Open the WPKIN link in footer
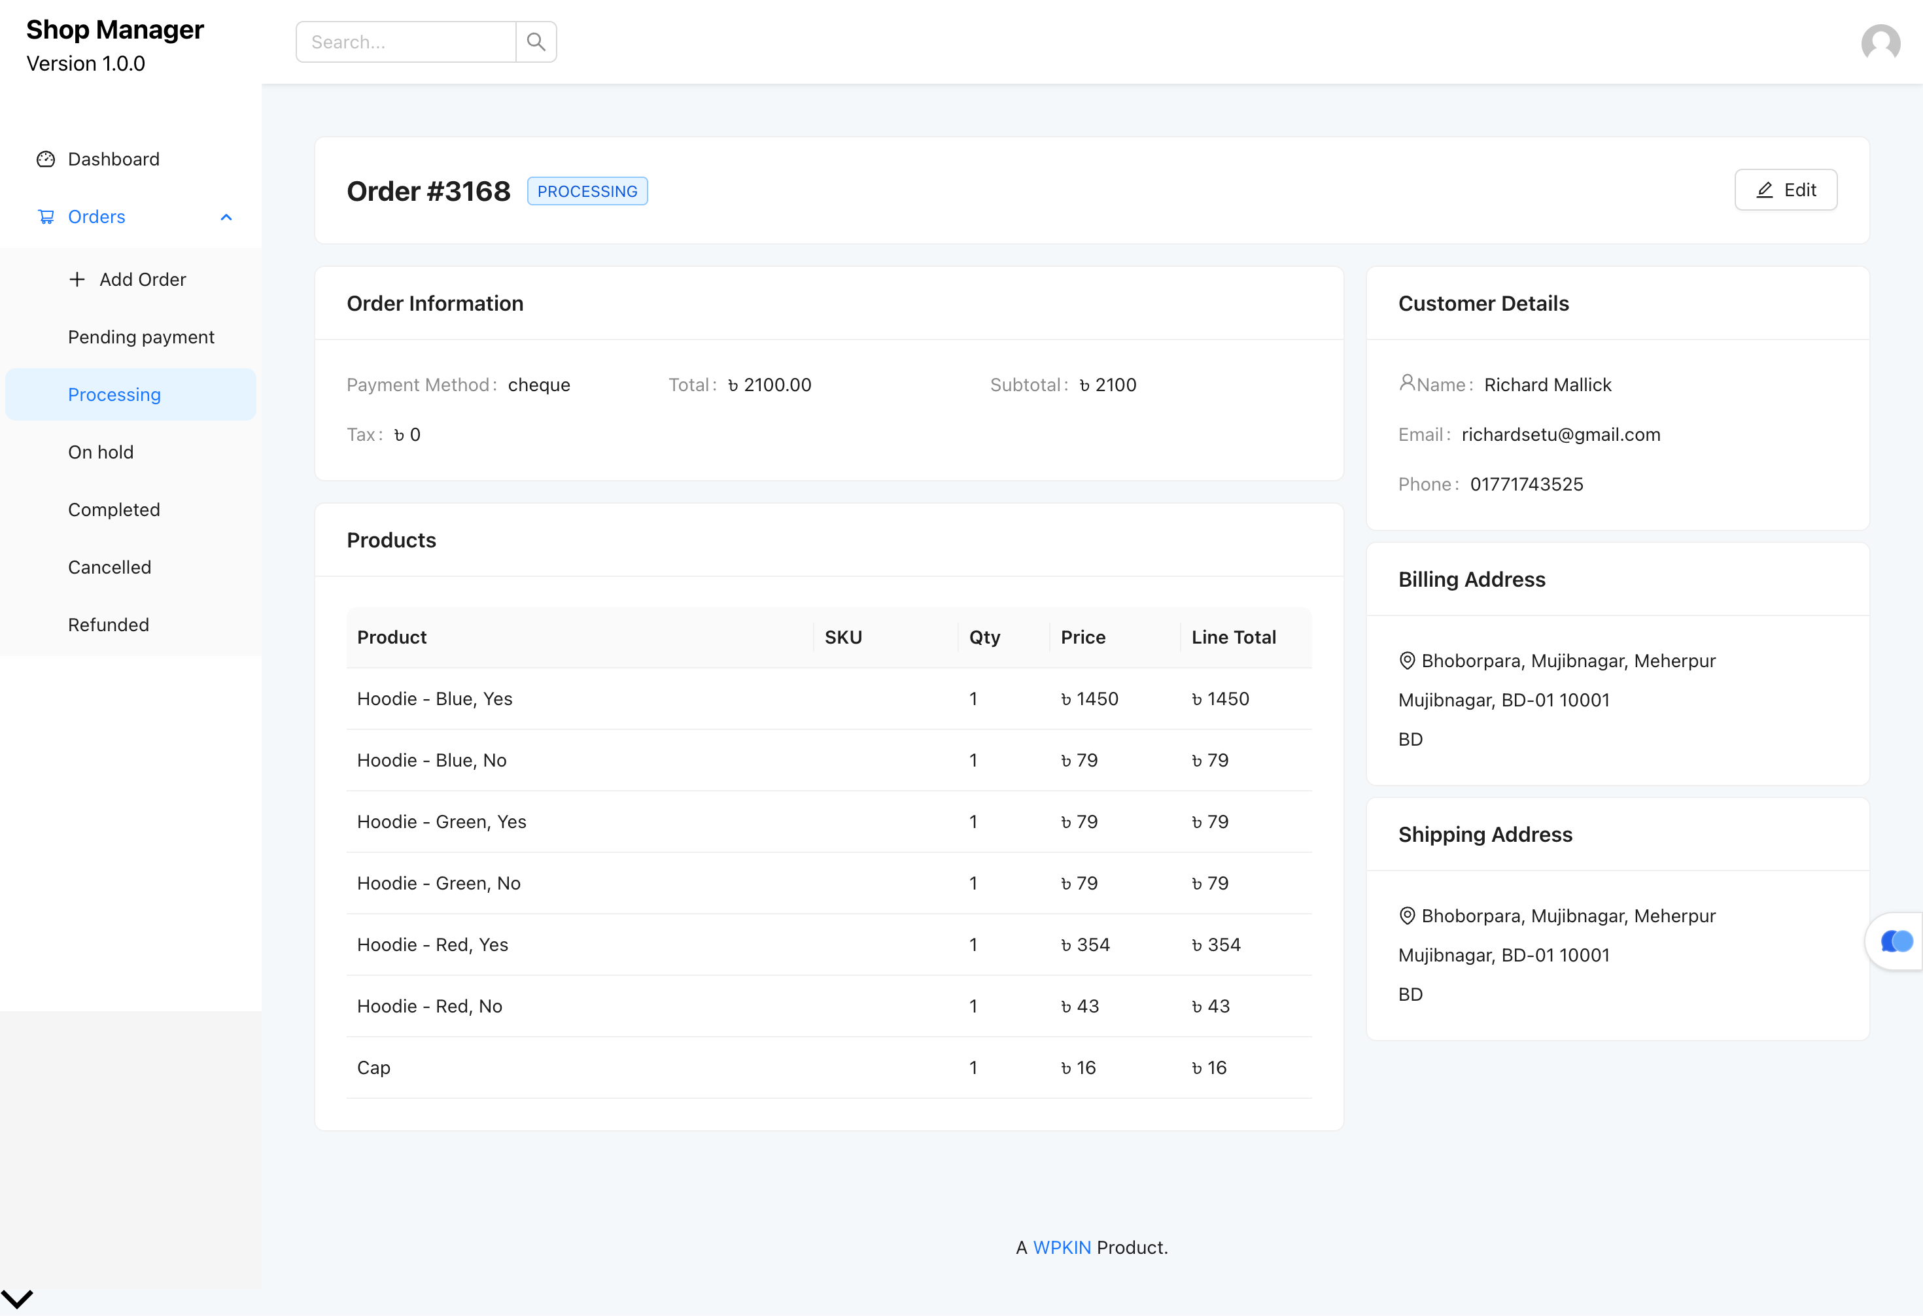This screenshot has width=1923, height=1316. (x=1062, y=1247)
